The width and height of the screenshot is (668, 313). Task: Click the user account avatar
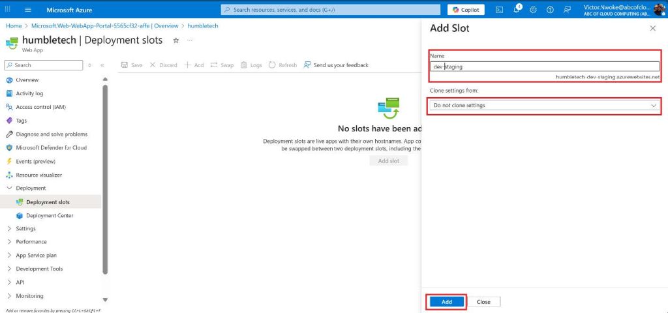(660, 9)
